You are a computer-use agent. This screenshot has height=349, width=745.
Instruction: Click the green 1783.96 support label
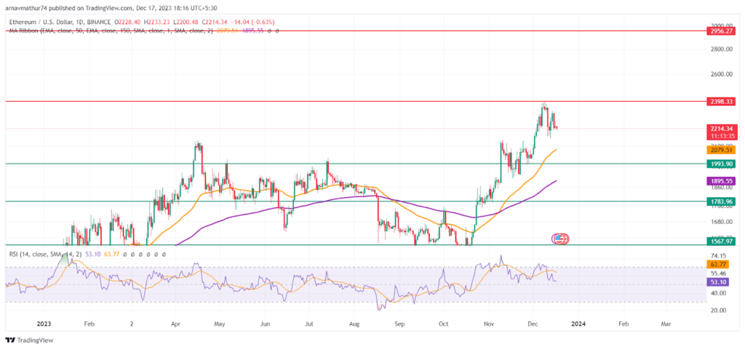[722, 201]
